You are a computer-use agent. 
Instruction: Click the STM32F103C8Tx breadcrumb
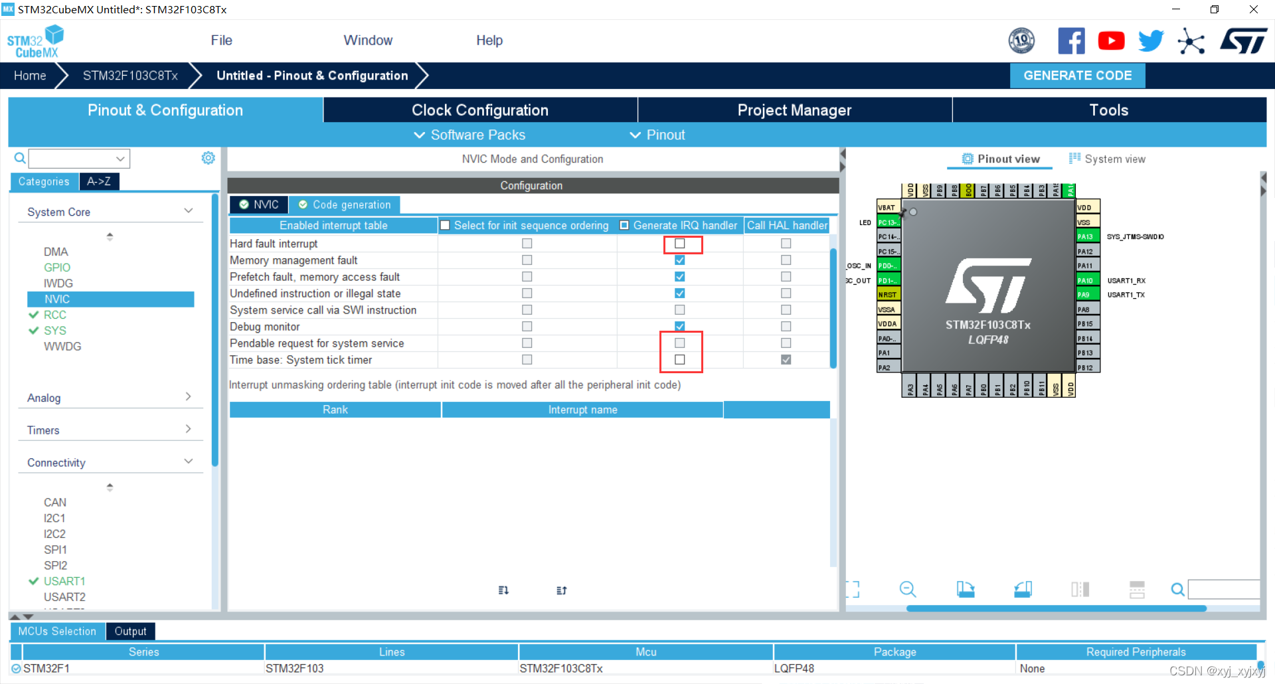130,76
